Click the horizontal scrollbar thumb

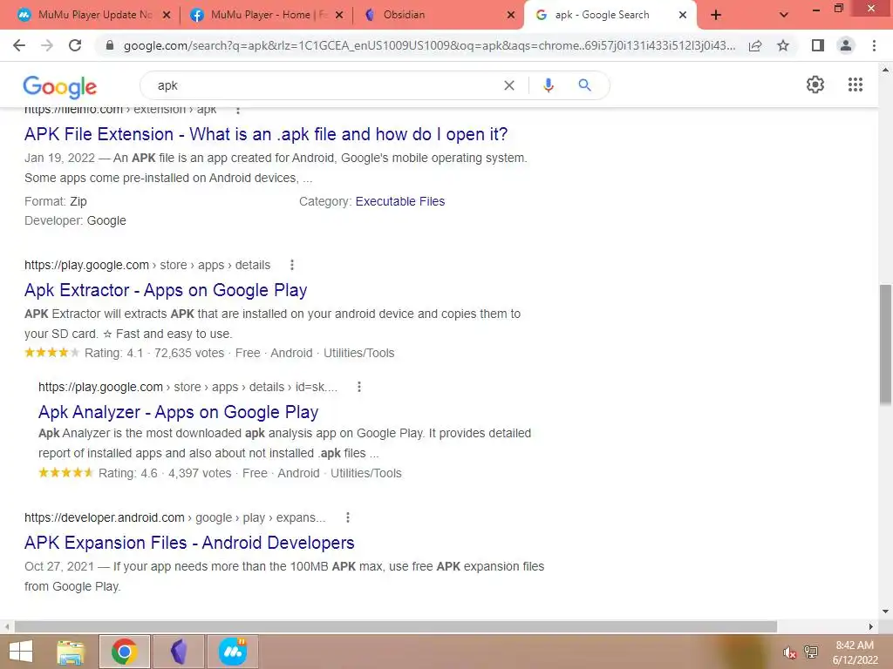396,626
